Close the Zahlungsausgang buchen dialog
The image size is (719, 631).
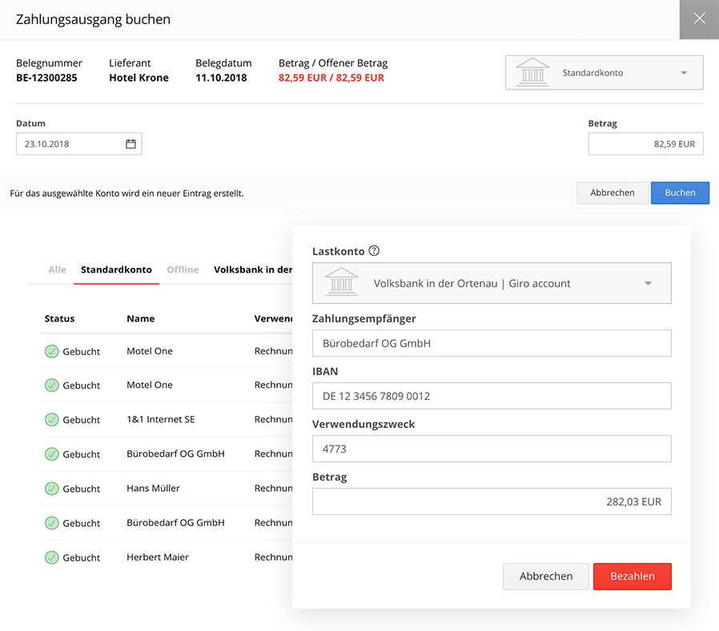pos(699,18)
